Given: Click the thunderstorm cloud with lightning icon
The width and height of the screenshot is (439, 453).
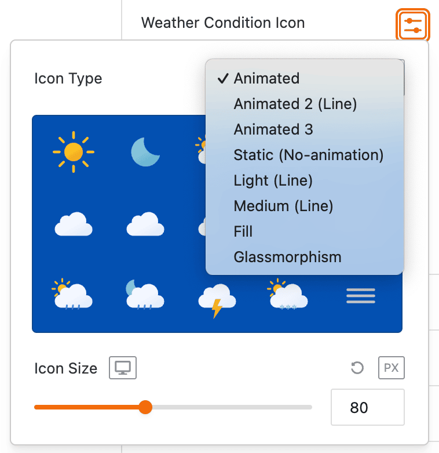Looking at the screenshot, I should (x=217, y=300).
